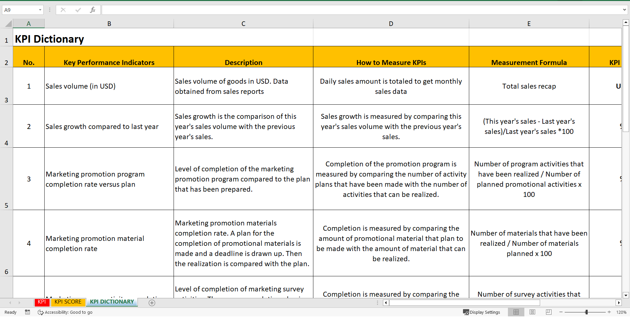
Task: Click the Zoom Out minus icon
Action: [x=561, y=312]
